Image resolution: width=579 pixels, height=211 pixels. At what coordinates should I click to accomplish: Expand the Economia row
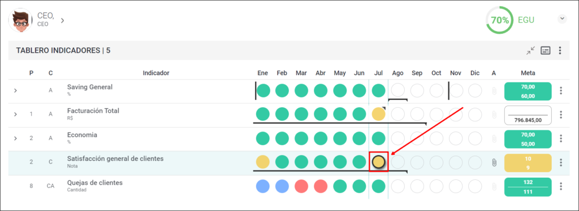[15, 138]
